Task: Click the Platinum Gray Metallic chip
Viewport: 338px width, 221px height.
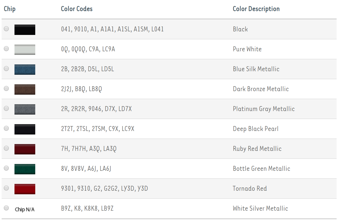Action: (x=25, y=109)
